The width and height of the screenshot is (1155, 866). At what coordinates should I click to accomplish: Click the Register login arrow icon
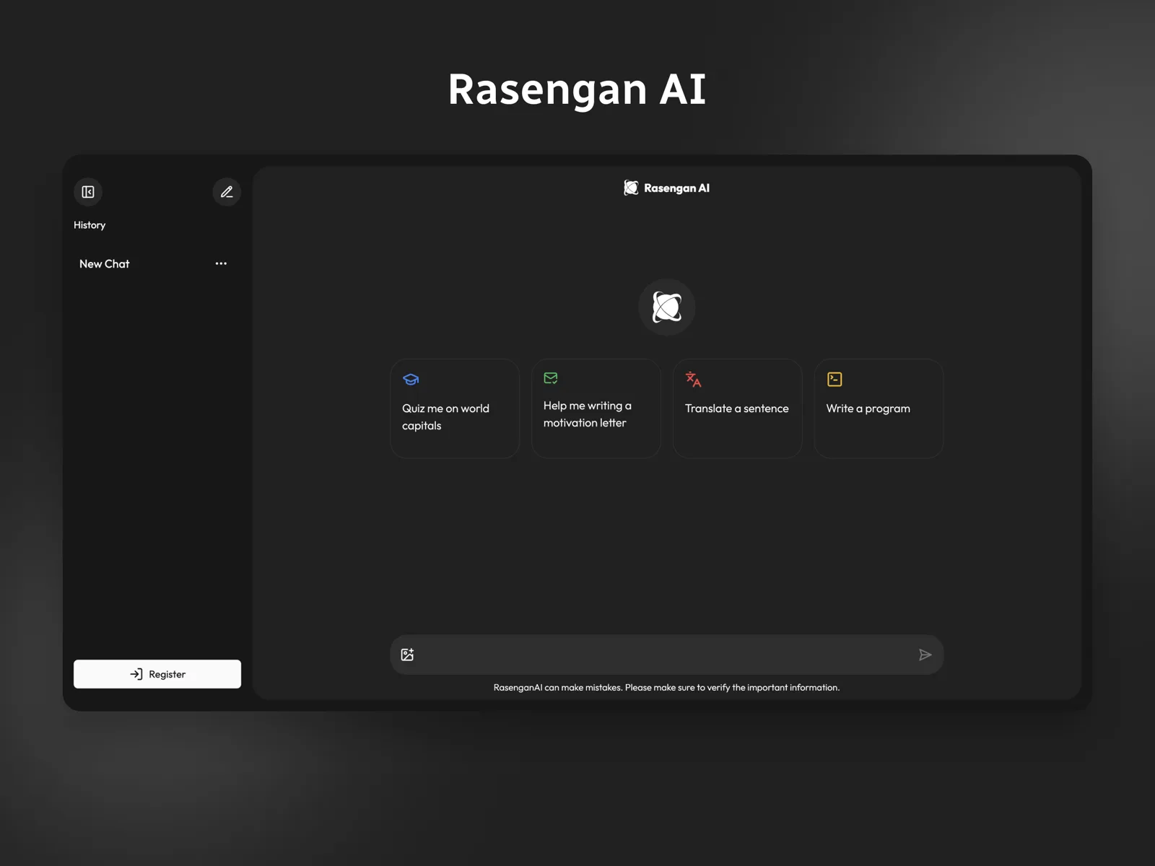click(136, 674)
